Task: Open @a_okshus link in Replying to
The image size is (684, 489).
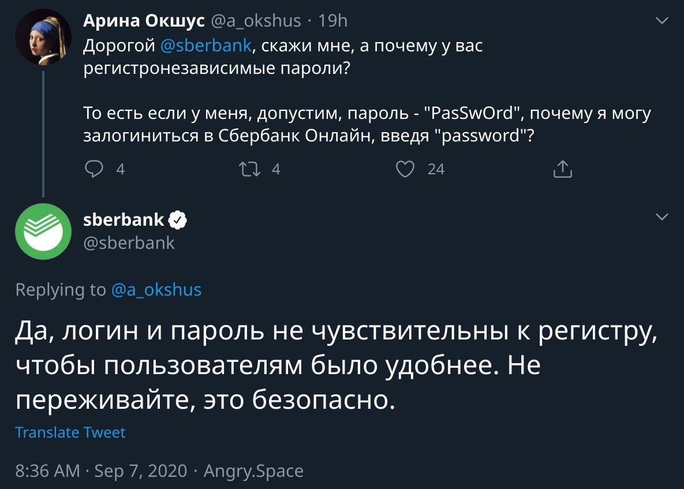Action: pyautogui.click(x=156, y=290)
